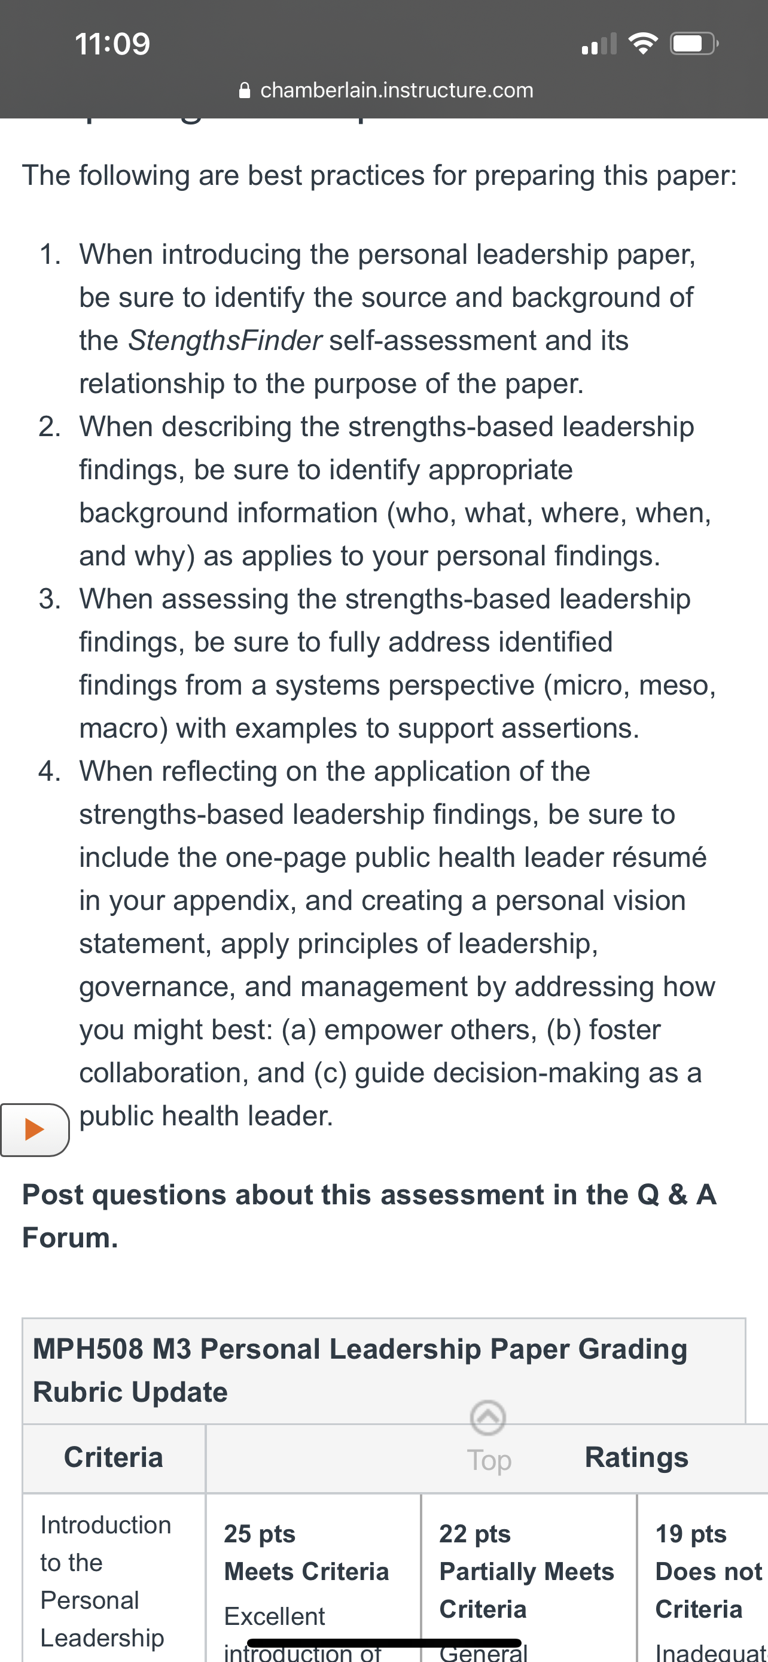The image size is (768, 1662).
Task: Tap the Q & A Forum instruction text
Action: [370, 1216]
